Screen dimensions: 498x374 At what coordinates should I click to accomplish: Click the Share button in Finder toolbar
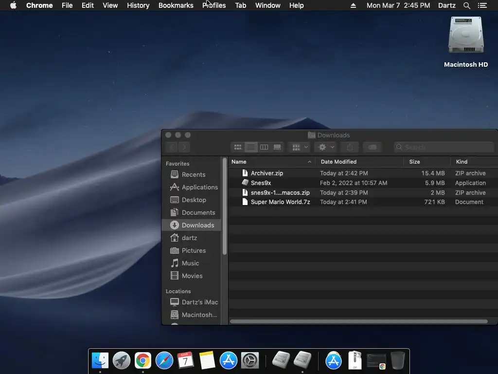pos(350,147)
